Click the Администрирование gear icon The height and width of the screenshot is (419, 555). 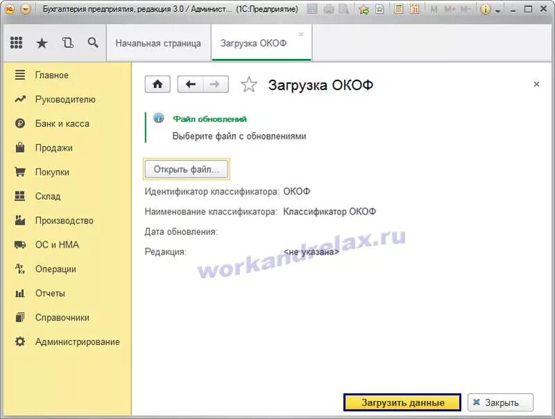tap(20, 341)
